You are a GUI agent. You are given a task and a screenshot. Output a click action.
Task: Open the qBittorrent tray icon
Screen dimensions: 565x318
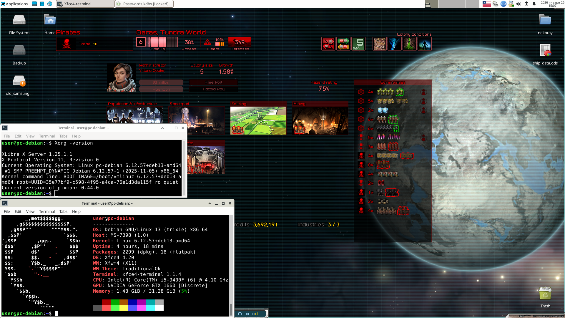[503, 4]
